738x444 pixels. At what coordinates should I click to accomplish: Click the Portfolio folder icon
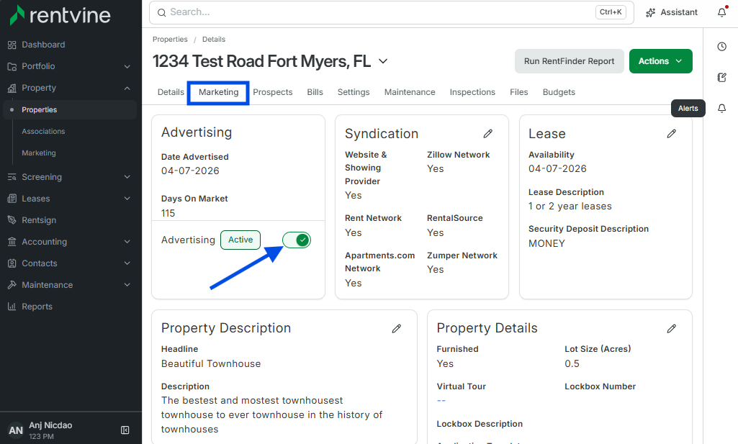tap(12, 66)
